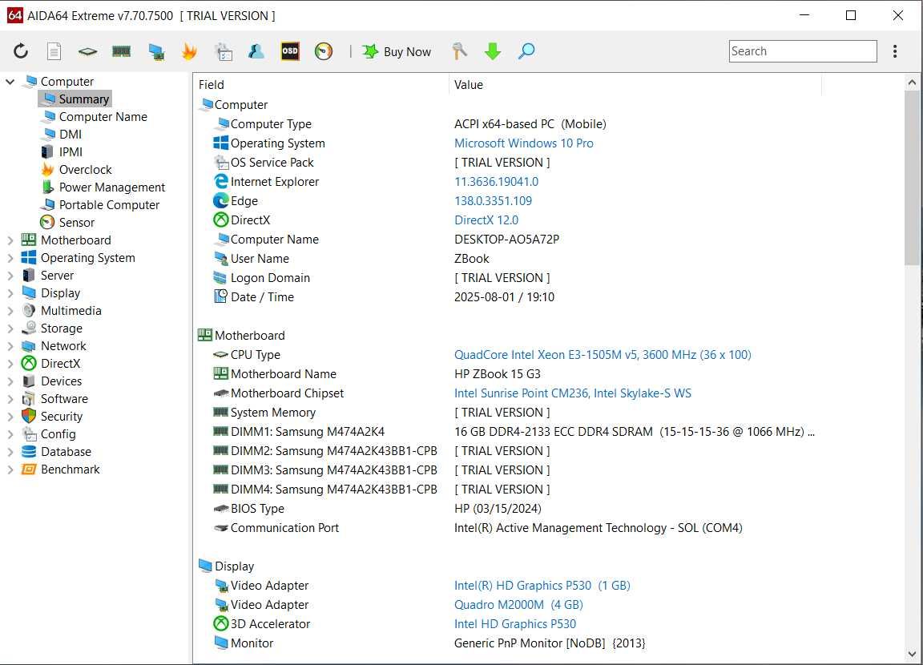Click the 3D Accelerator Intel HD Graphics P530 link
Image resolution: width=923 pixels, height=665 pixels.
tap(515, 624)
